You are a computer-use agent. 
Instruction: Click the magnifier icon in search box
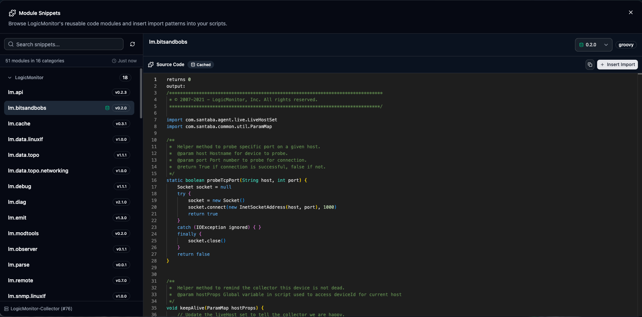pos(11,44)
